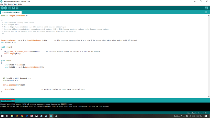This screenshot has height=118, width=210.
Task: Click the 'delay(500);' statement
Action: (x=10, y=89)
